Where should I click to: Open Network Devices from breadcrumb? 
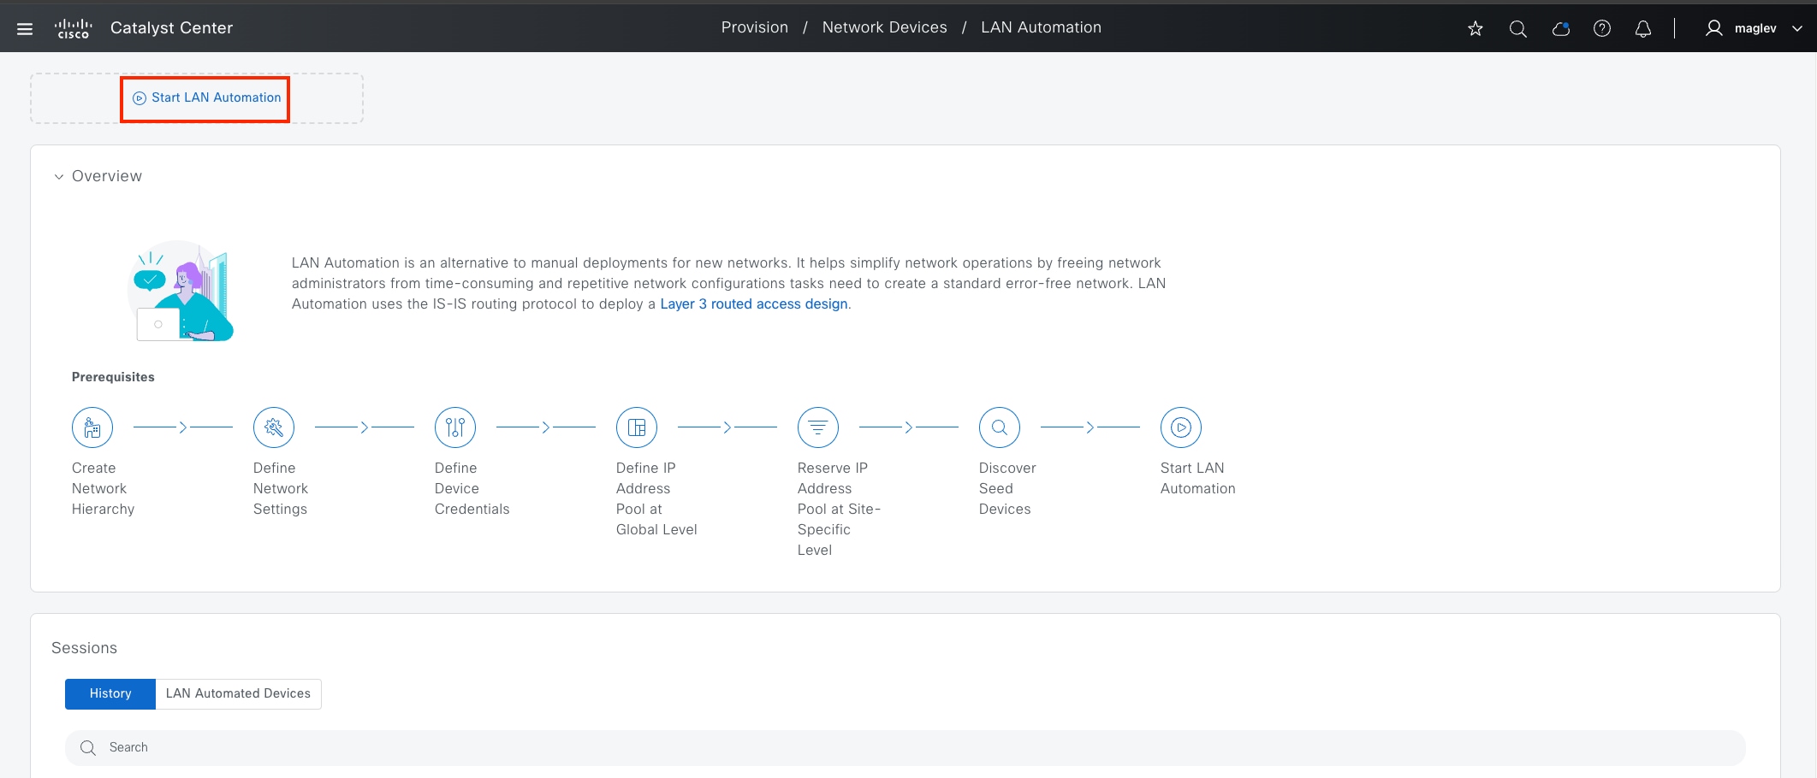884,27
